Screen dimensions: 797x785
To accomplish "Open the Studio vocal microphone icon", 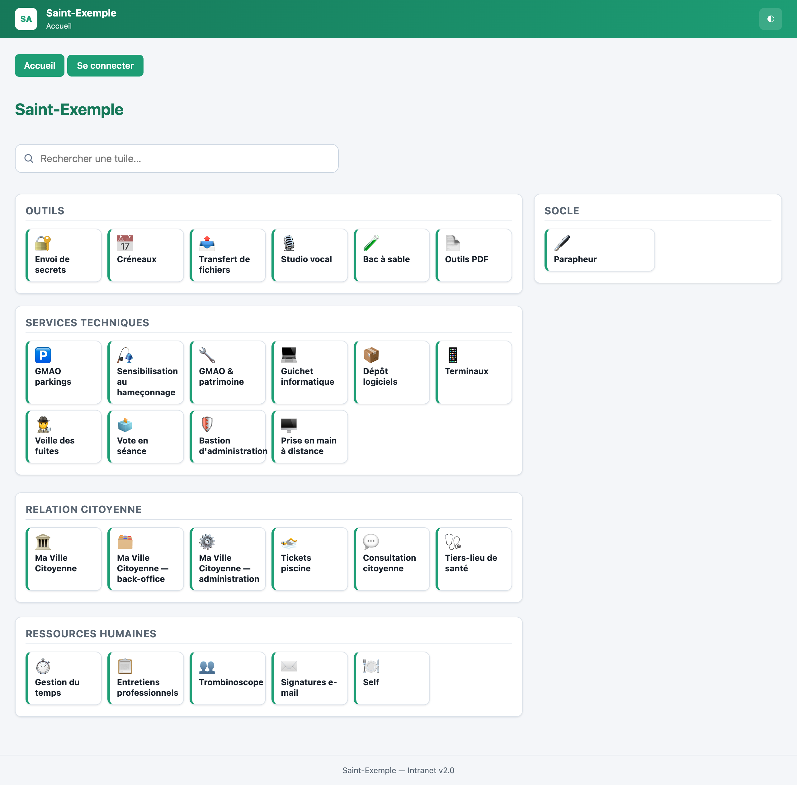I will point(289,243).
